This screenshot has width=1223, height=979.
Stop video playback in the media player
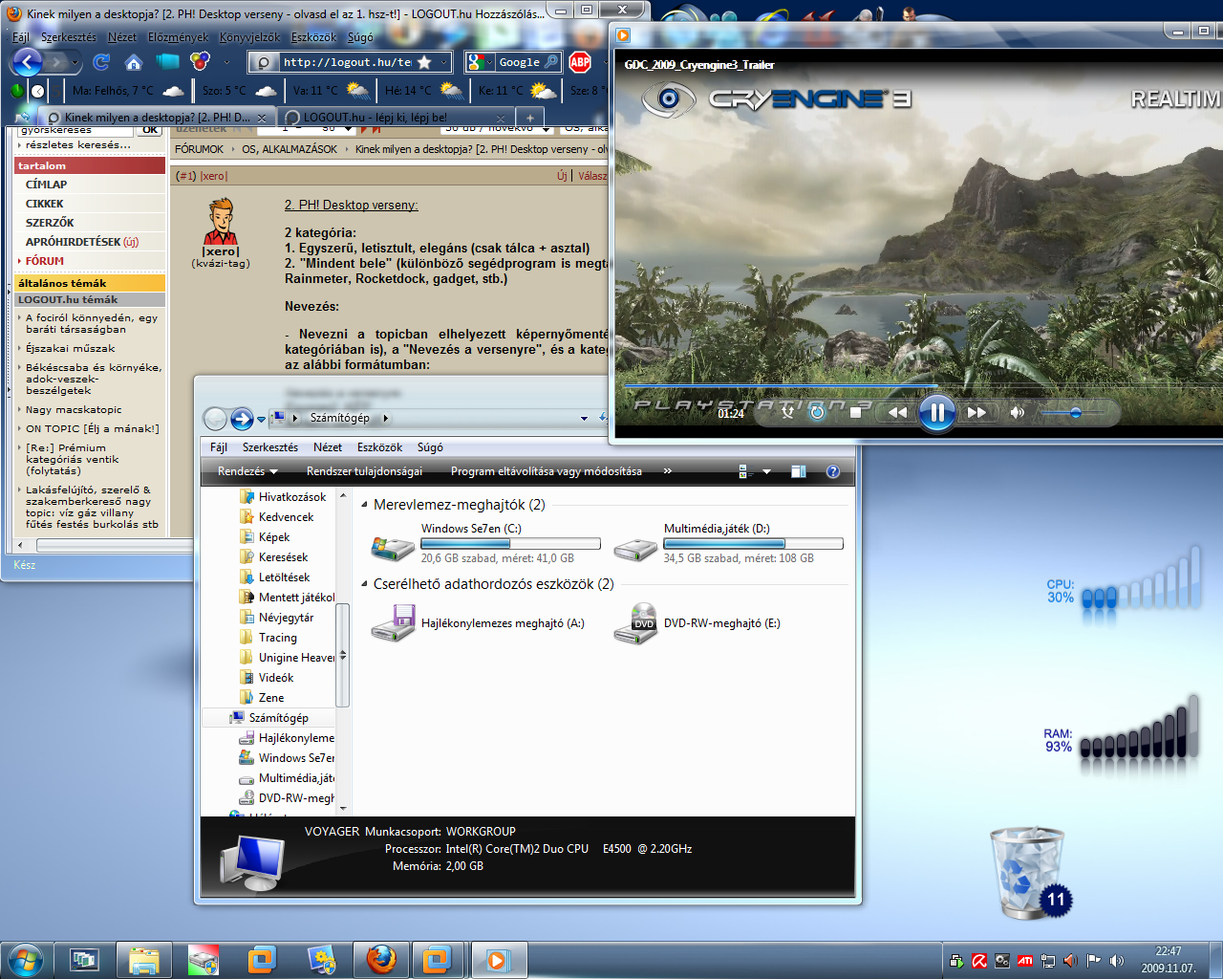pyautogui.click(x=856, y=412)
